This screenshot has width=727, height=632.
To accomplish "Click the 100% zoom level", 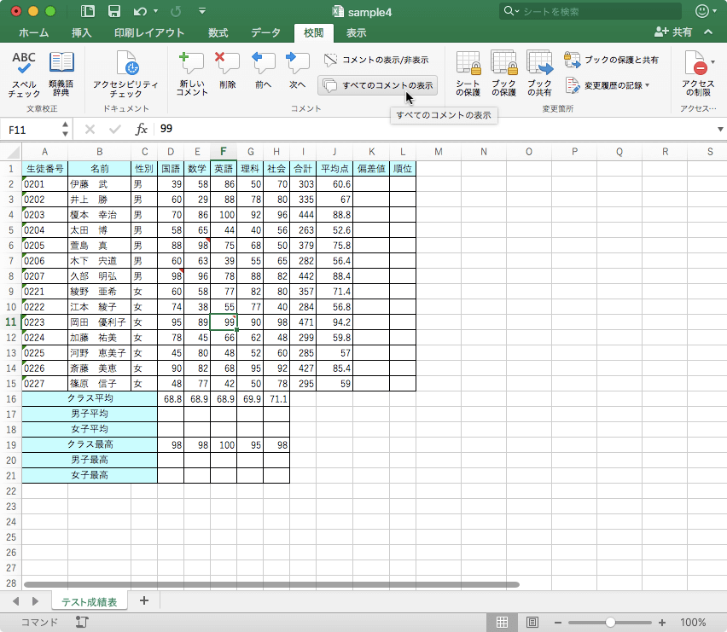I will (693, 623).
